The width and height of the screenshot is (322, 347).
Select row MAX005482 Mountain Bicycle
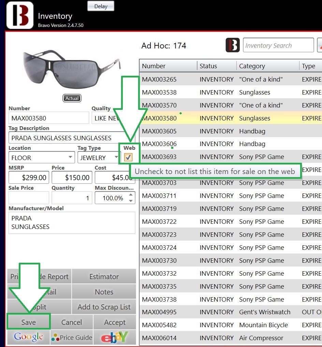click(x=231, y=325)
